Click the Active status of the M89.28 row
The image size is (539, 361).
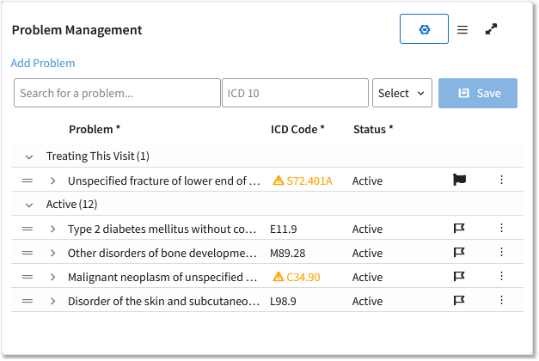pos(367,253)
